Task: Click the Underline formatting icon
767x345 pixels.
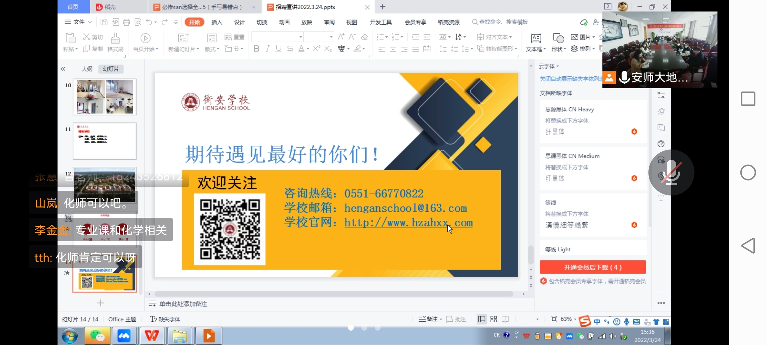Action: point(279,49)
